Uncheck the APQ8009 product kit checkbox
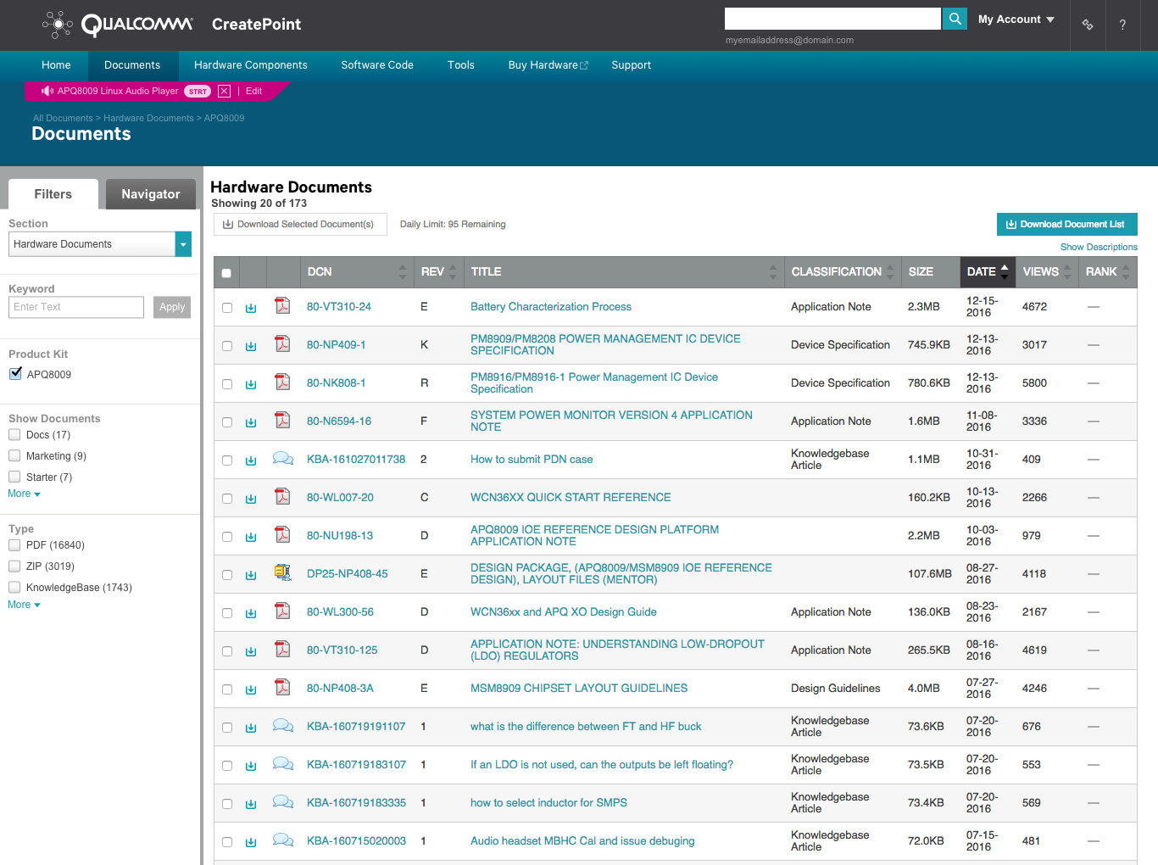This screenshot has height=865, width=1158. point(15,374)
